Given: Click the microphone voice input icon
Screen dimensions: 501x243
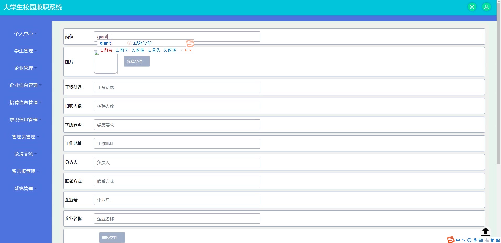Looking at the screenshot, I should [475, 240].
